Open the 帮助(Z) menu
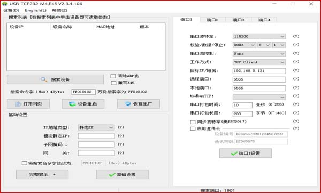This screenshot has width=321, height=193. point(59,10)
